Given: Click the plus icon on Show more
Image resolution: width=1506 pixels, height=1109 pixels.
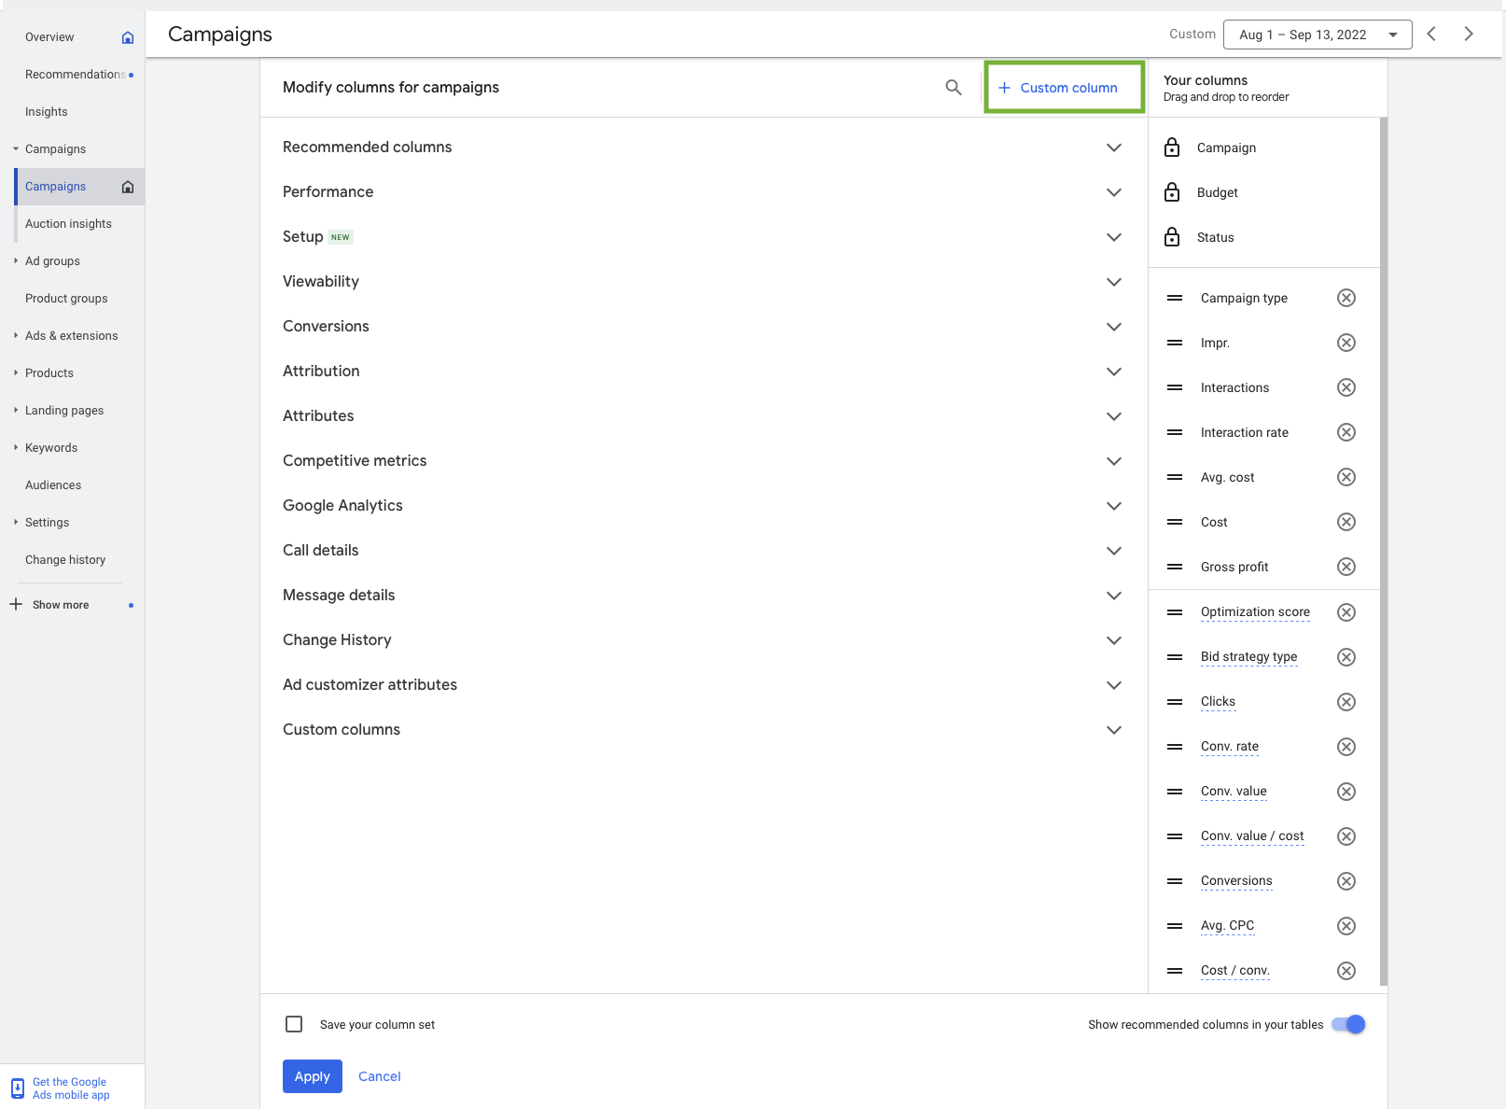Looking at the screenshot, I should coord(15,604).
